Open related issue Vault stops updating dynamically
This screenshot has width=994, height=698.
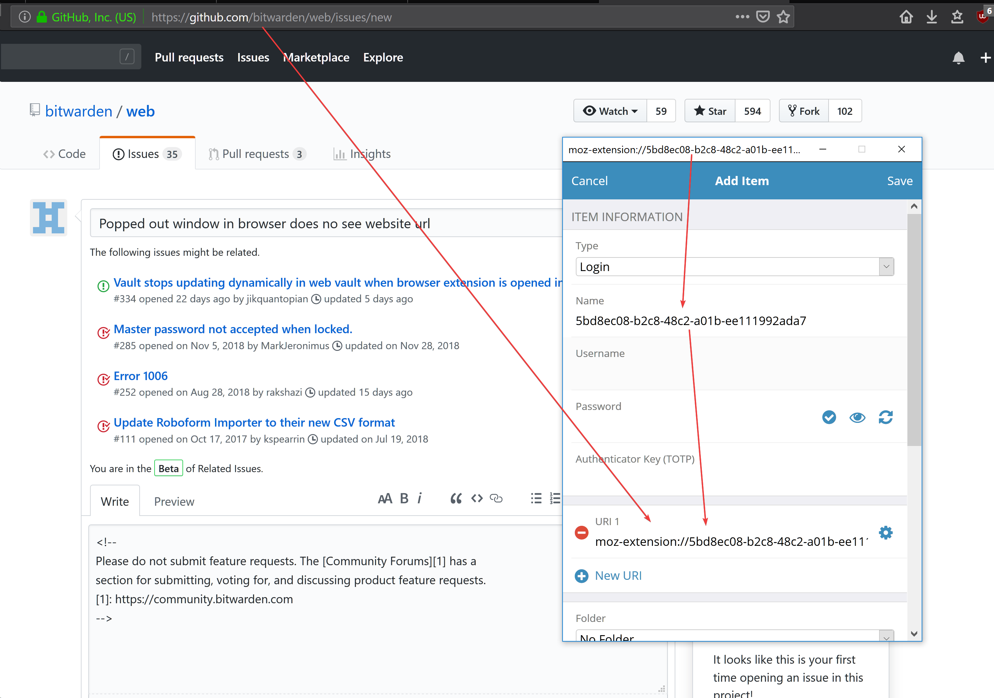(x=338, y=283)
